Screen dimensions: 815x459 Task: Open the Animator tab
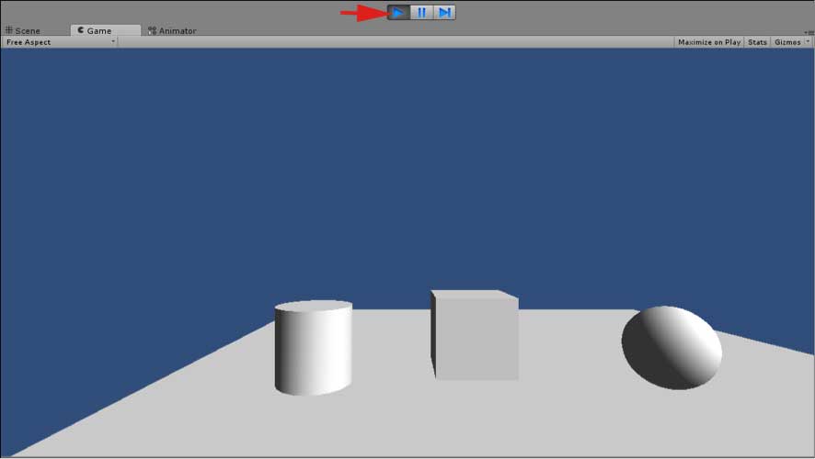pos(172,30)
